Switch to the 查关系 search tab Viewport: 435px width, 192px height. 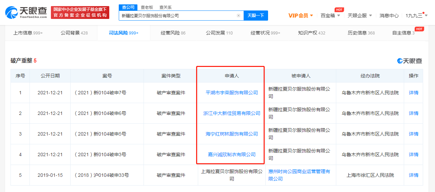(x=166, y=7)
